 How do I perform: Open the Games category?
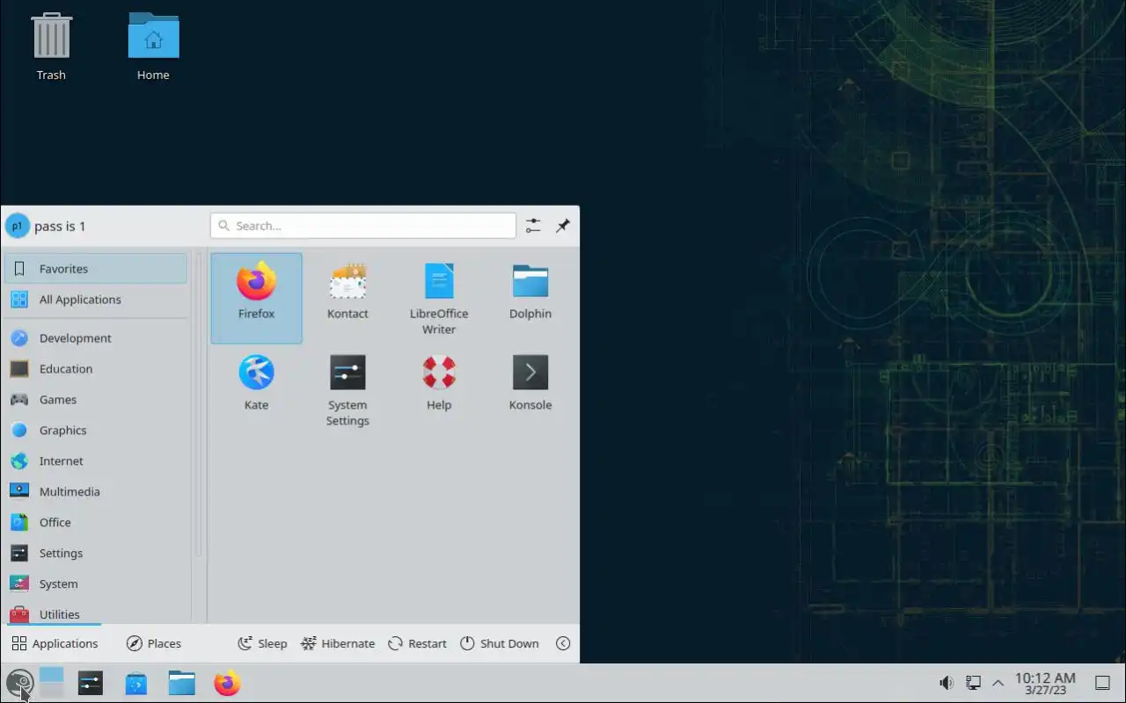tap(96, 400)
